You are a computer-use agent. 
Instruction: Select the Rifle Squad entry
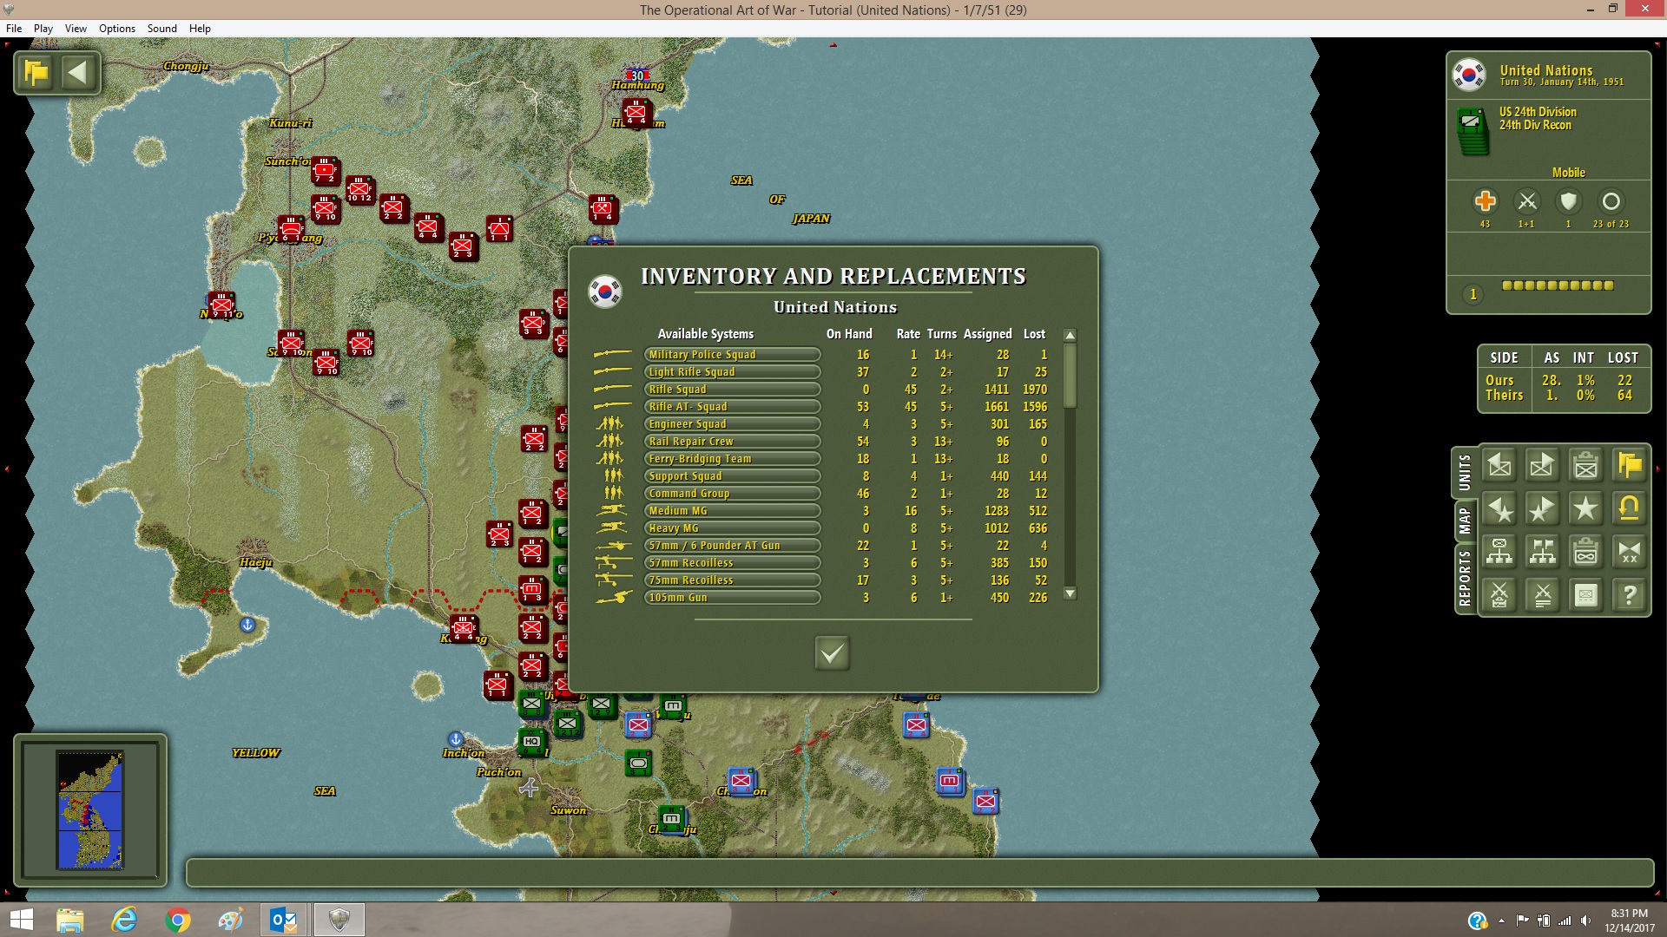pos(732,390)
